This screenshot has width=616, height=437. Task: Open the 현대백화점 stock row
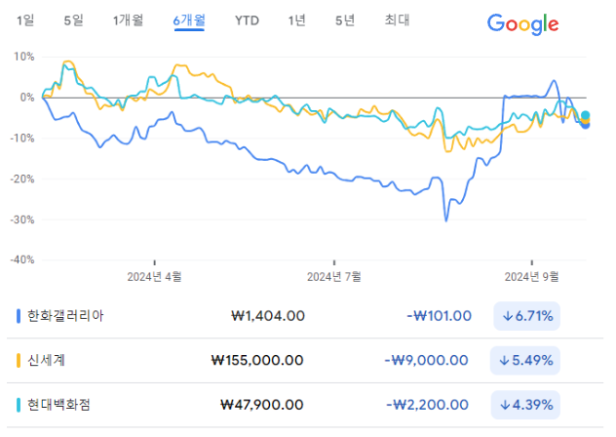pos(305,405)
